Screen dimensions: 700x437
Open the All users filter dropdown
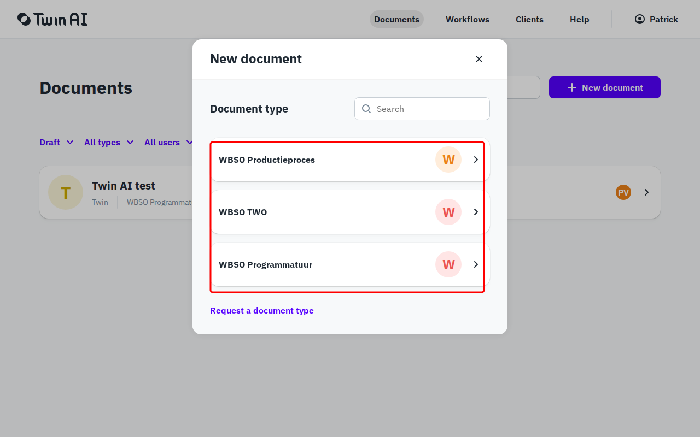coord(168,142)
